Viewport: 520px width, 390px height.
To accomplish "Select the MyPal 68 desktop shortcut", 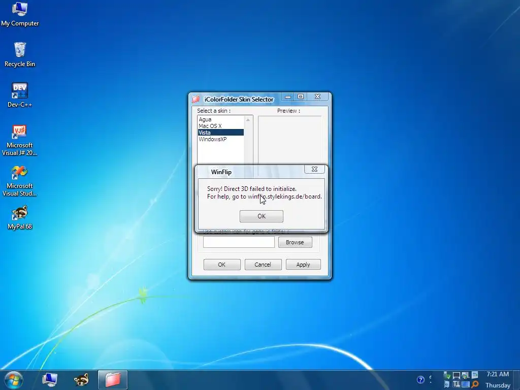I will click(20, 217).
